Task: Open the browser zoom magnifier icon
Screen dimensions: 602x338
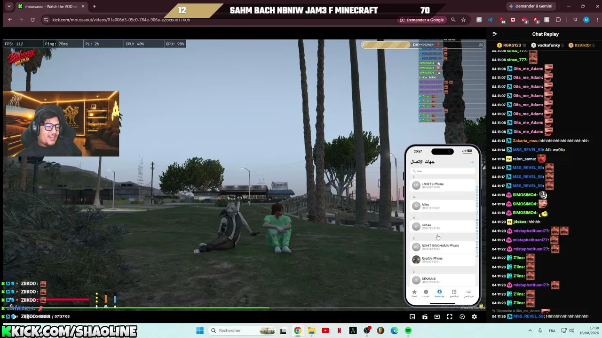Action: [x=453, y=20]
